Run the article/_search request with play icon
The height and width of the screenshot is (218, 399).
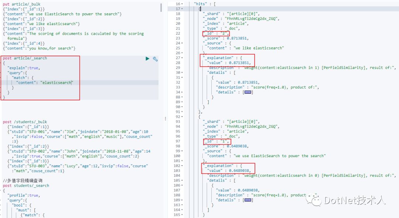pos(147,59)
